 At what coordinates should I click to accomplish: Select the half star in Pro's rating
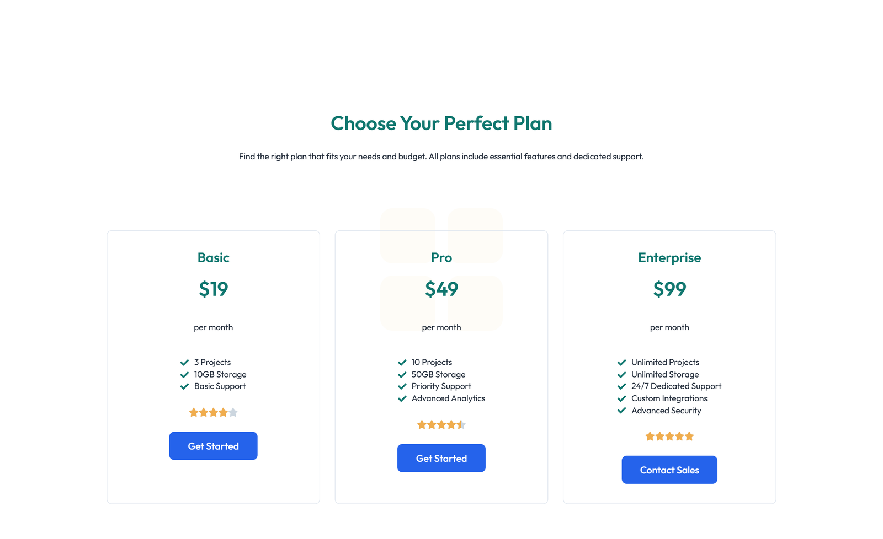[461, 424]
